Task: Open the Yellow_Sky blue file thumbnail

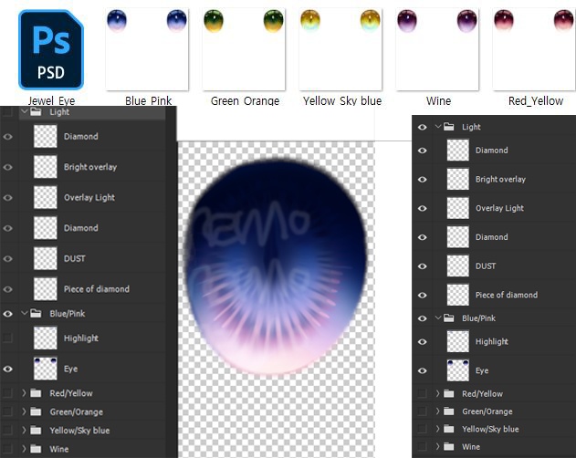Action: point(340,49)
